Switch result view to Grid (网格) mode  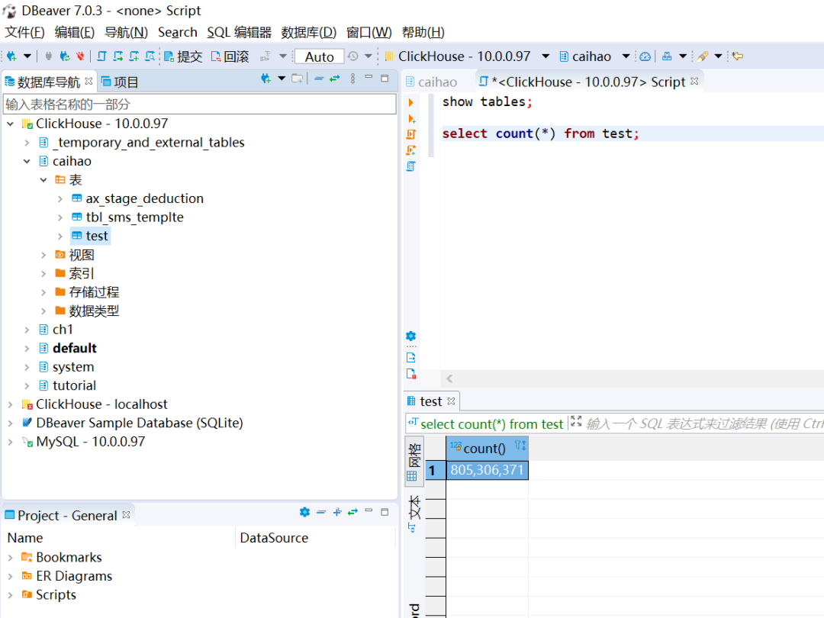[x=414, y=462]
